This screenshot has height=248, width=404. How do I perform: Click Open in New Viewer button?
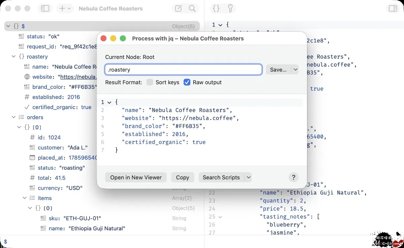click(x=136, y=178)
